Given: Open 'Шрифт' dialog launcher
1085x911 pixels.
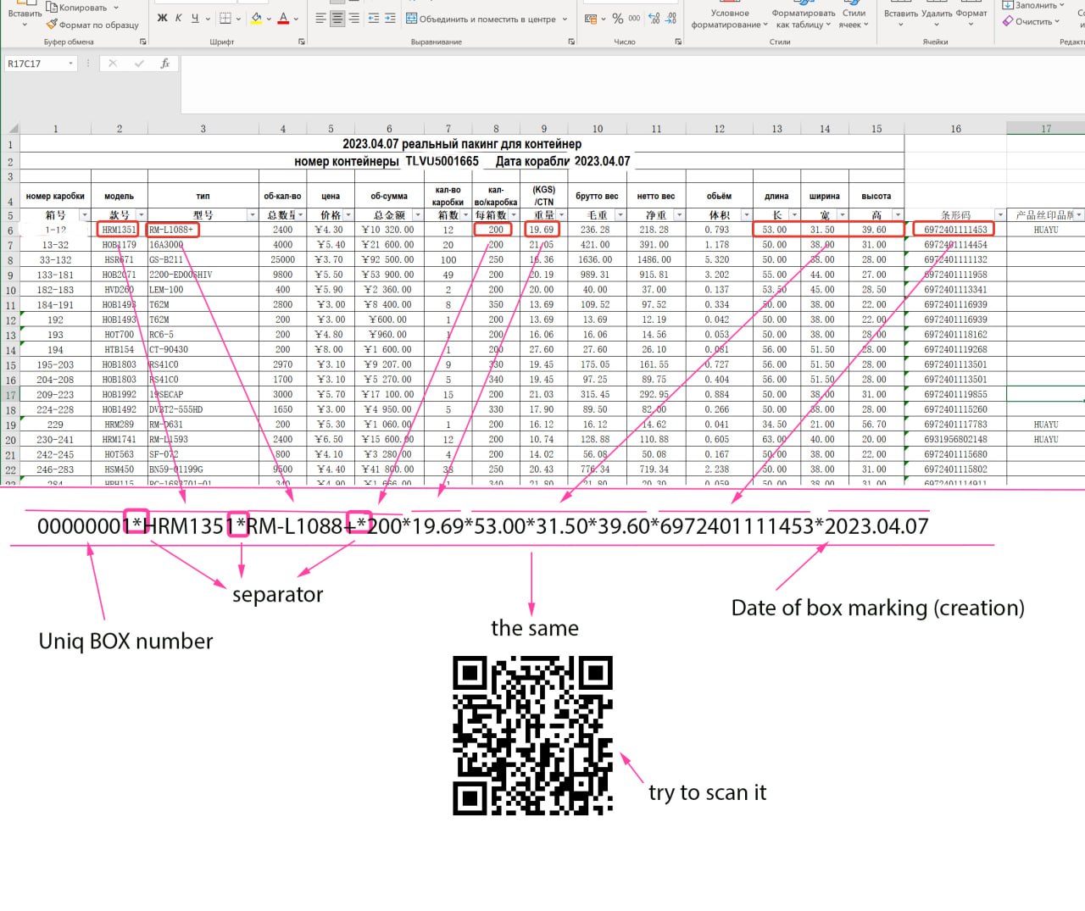Looking at the screenshot, I should (302, 42).
